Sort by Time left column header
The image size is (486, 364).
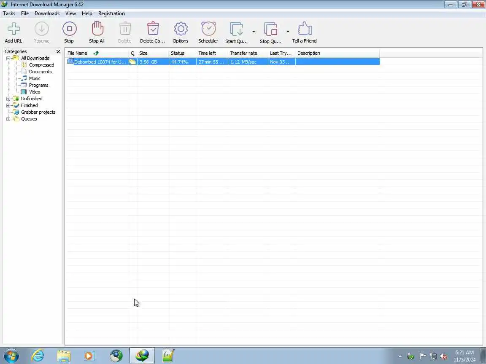click(x=212, y=53)
